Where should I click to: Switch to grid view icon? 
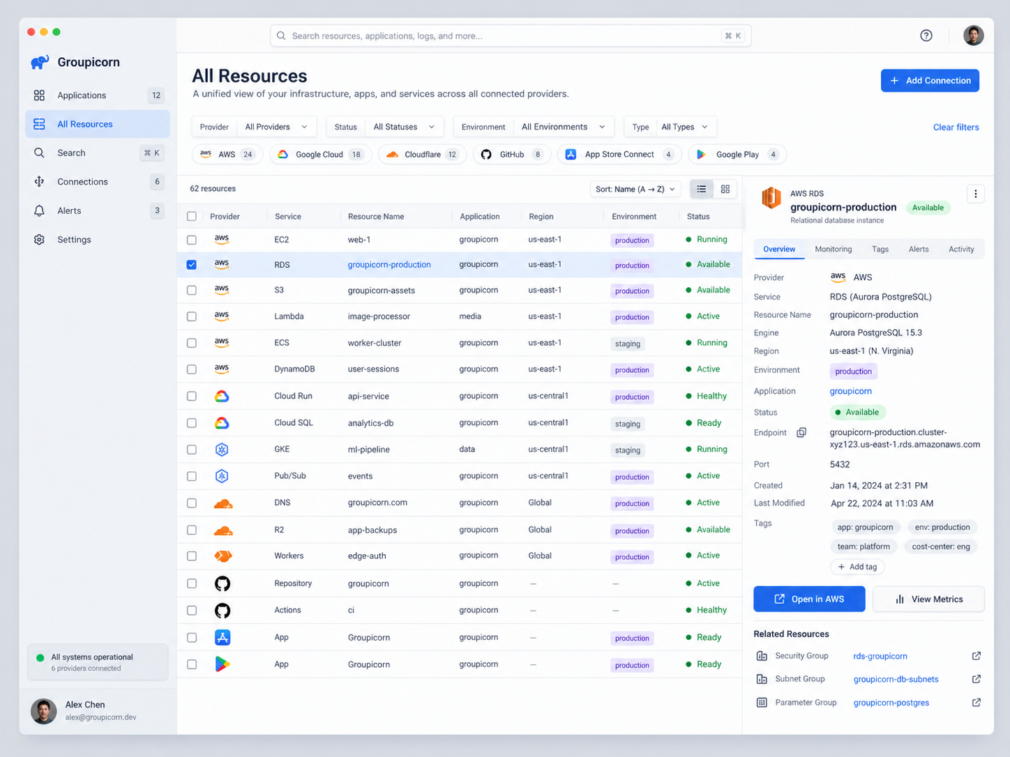point(725,189)
